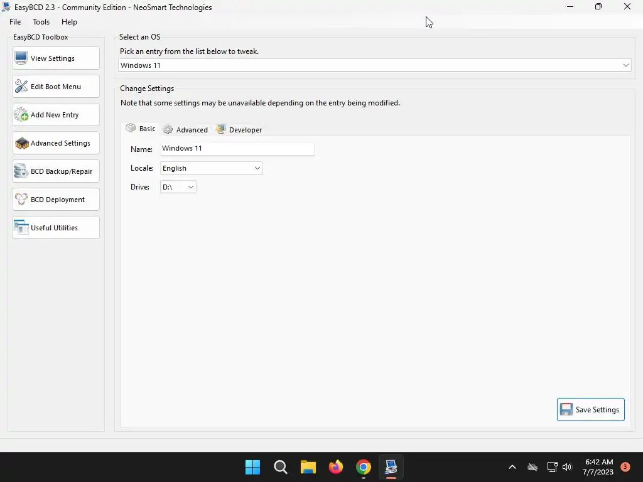Open the network tray icon
This screenshot has height=482, width=643.
(553, 467)
